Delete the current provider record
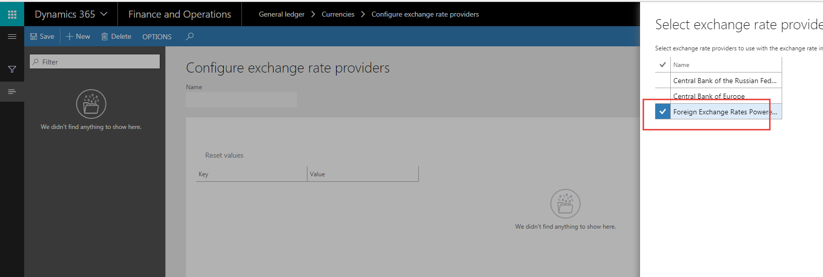This screenshot has height=277, width=823. [x=116, y=36]
